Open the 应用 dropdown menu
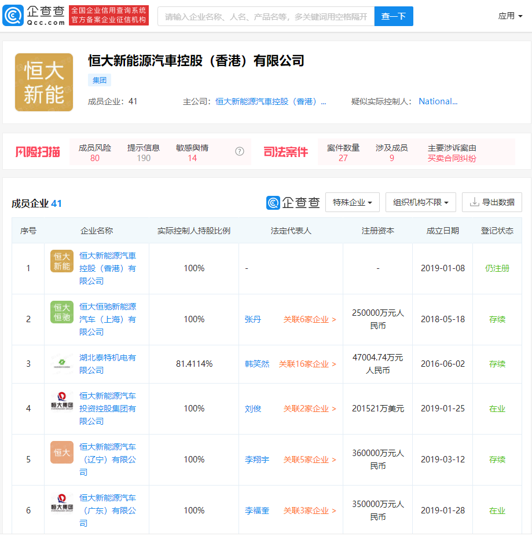This screenshot has width=532, height=536. click(510, 16)
